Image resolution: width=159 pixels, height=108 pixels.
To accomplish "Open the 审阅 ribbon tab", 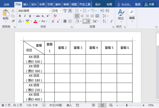I will pyautogui.click(x=66, y=5).
